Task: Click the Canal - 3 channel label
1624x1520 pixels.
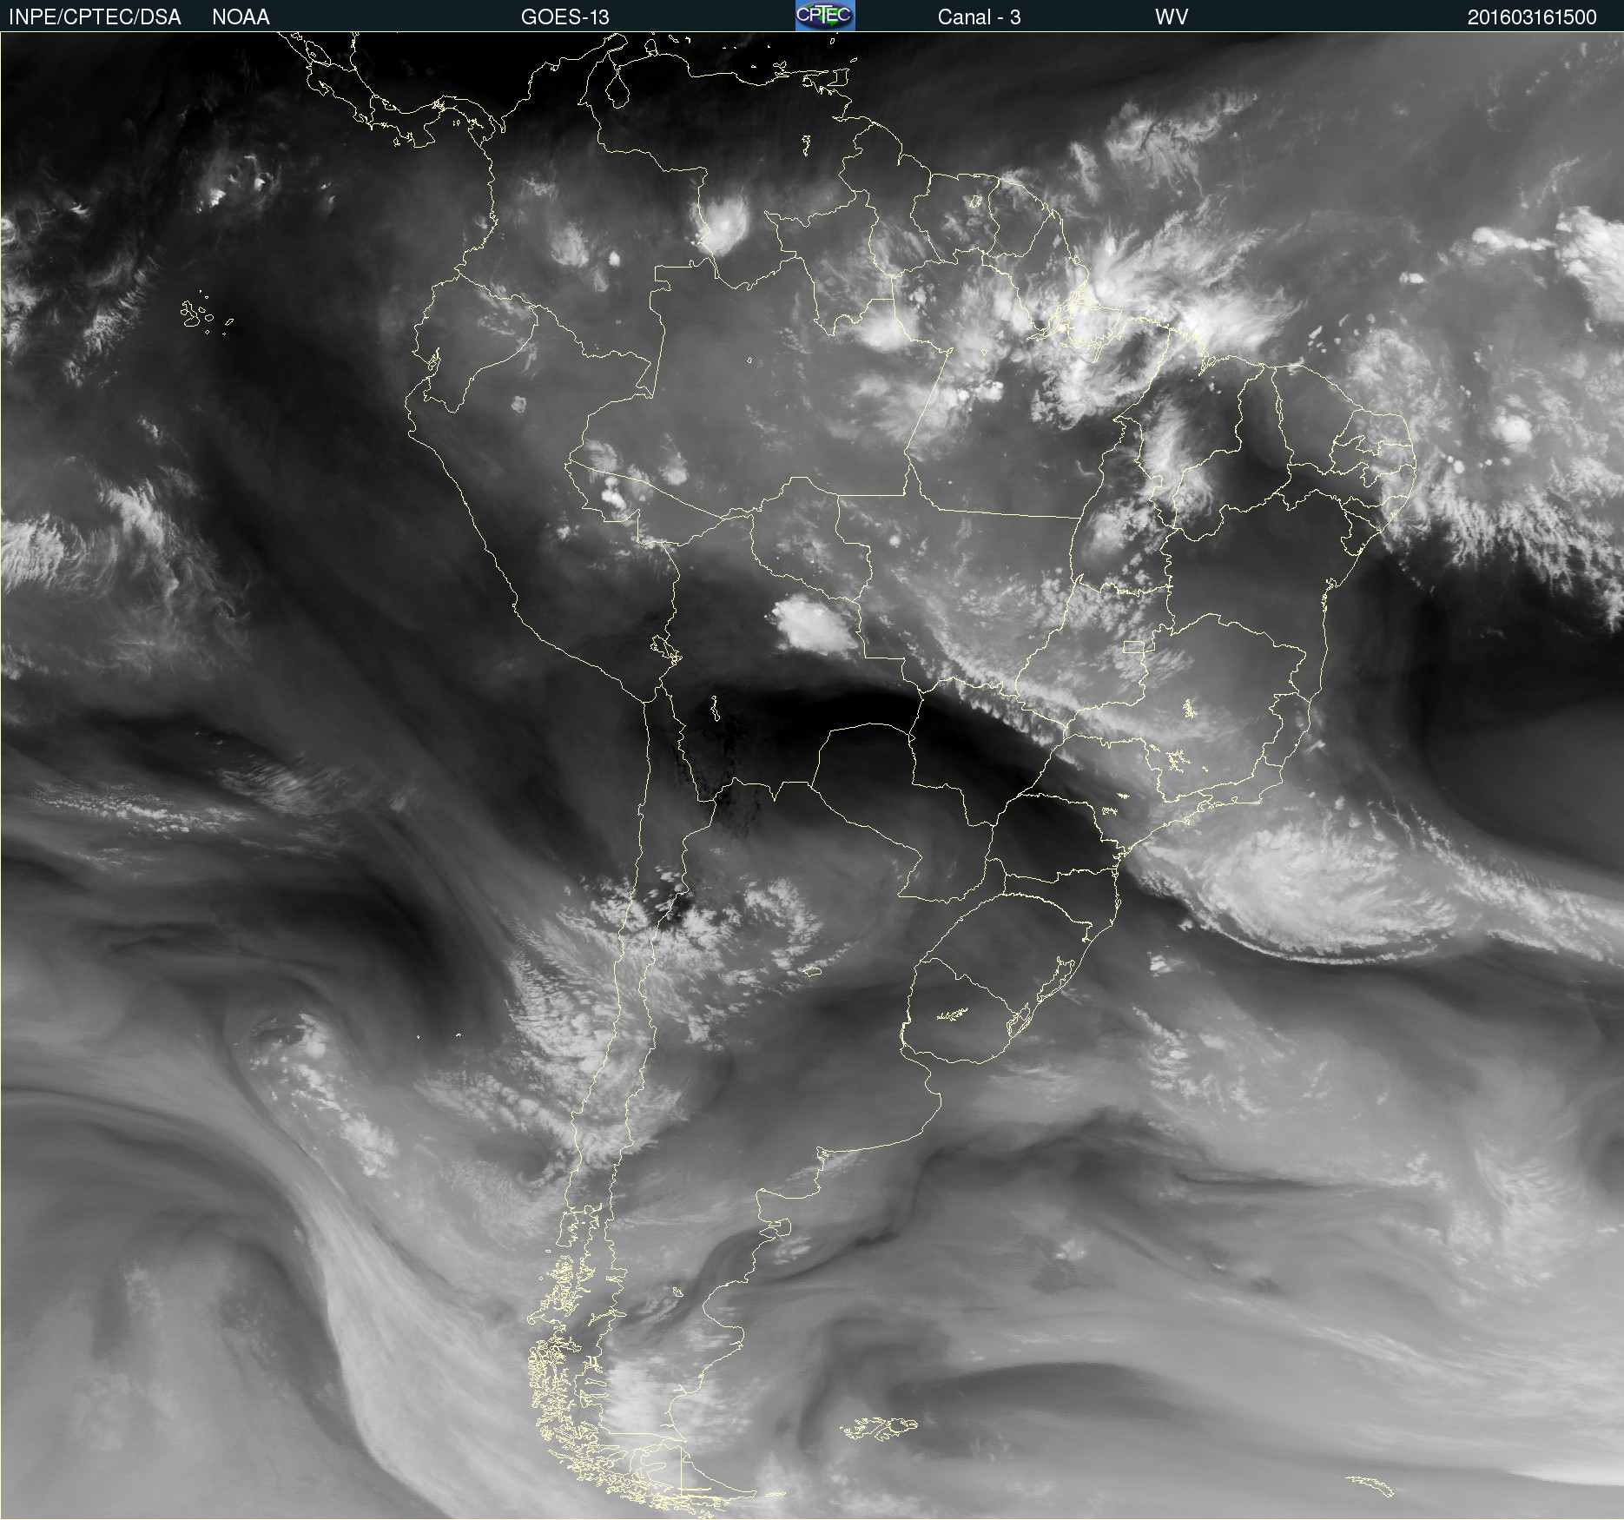Action: pos(980,17)
